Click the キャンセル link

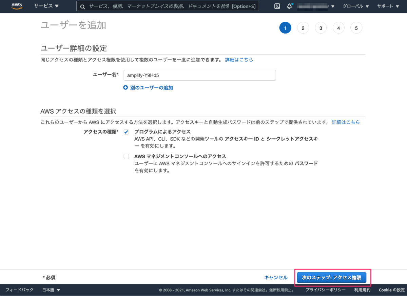point(276,277)
